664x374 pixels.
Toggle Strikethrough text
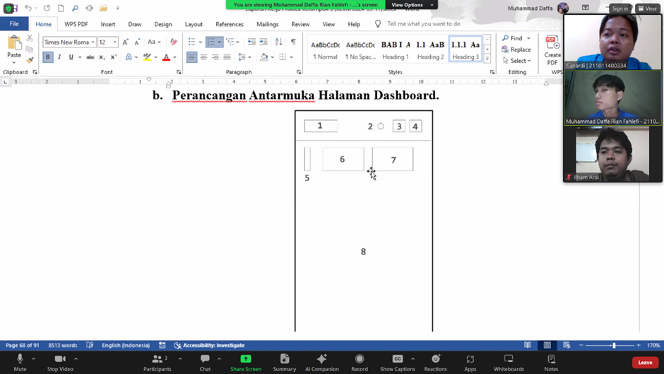click(90, 57)
